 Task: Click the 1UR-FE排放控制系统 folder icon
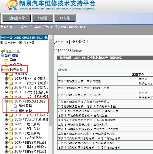pyautogui.click(x=11, y=147)
